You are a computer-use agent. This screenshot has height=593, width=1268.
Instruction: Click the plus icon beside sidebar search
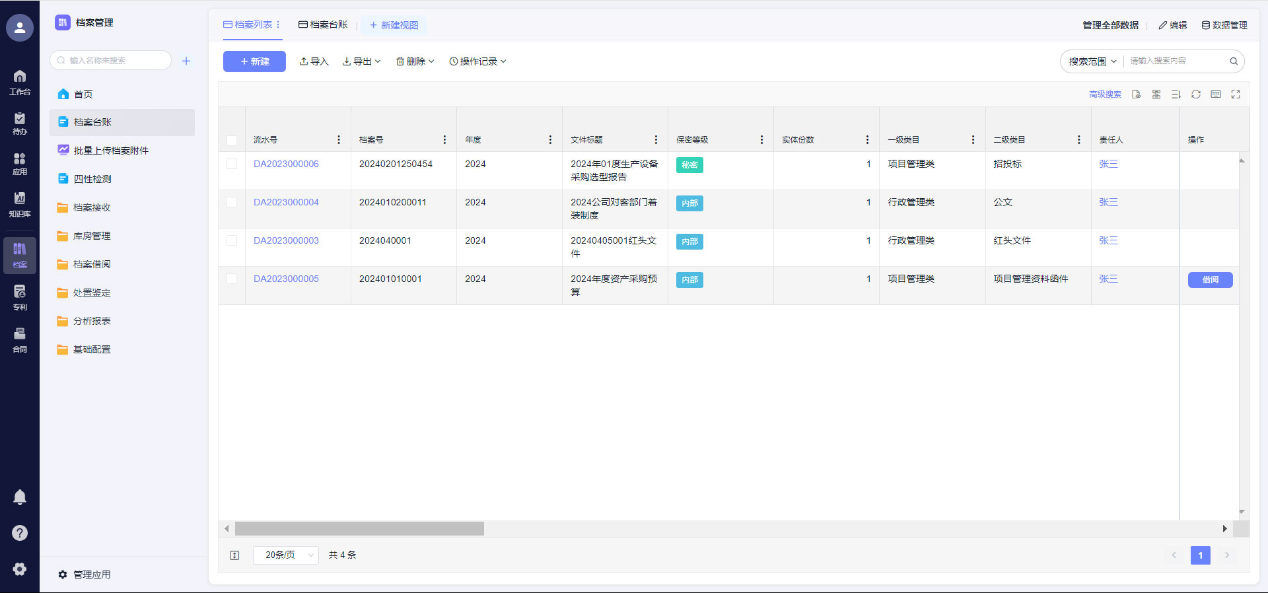pyautogui.click(x=186, y=61)
